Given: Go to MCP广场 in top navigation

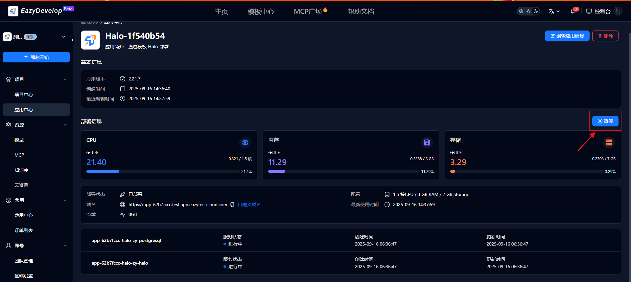Looking at the screenshot, I should pyautogui.click(x=308, y=11).
